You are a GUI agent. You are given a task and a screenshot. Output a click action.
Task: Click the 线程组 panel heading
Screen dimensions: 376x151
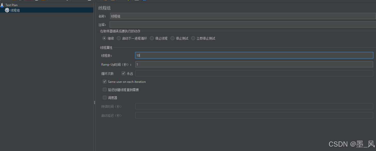[104, 8]
